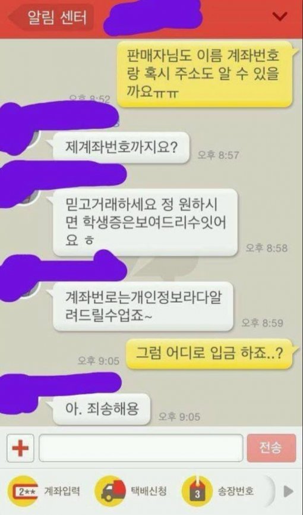This screenshot has height=515, width=303.
Task: Select the 송장번호 label
Action: (x=236, y=492)
